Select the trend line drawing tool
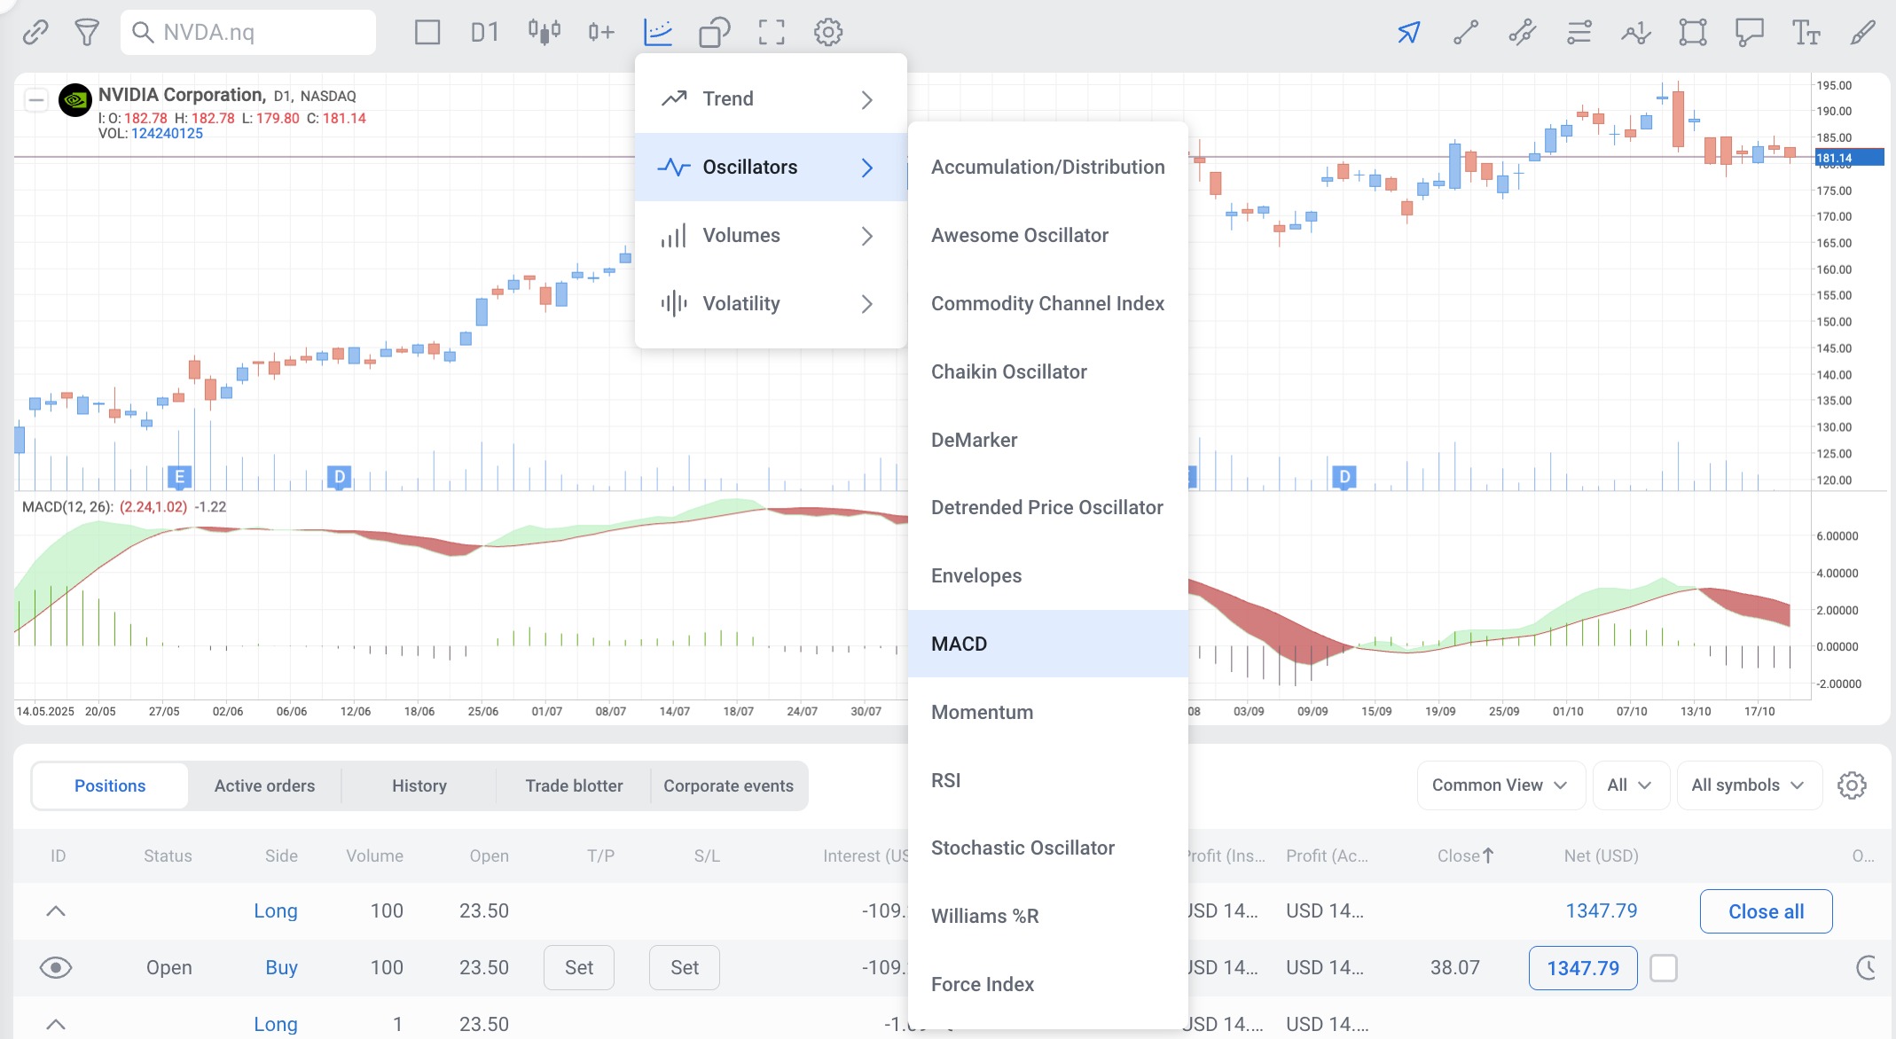This screenshot has height=1039, width=1896. tap(1465, 33)
